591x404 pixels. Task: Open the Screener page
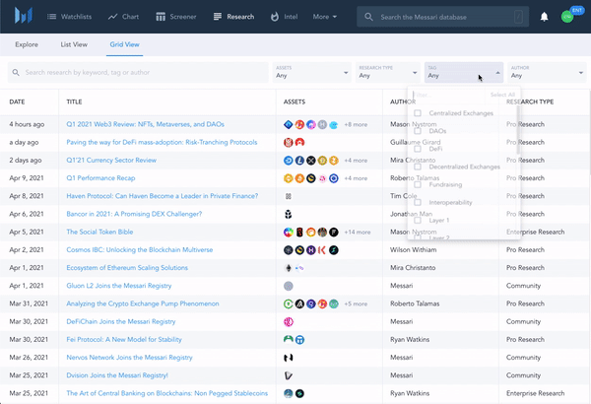[176, 17]
